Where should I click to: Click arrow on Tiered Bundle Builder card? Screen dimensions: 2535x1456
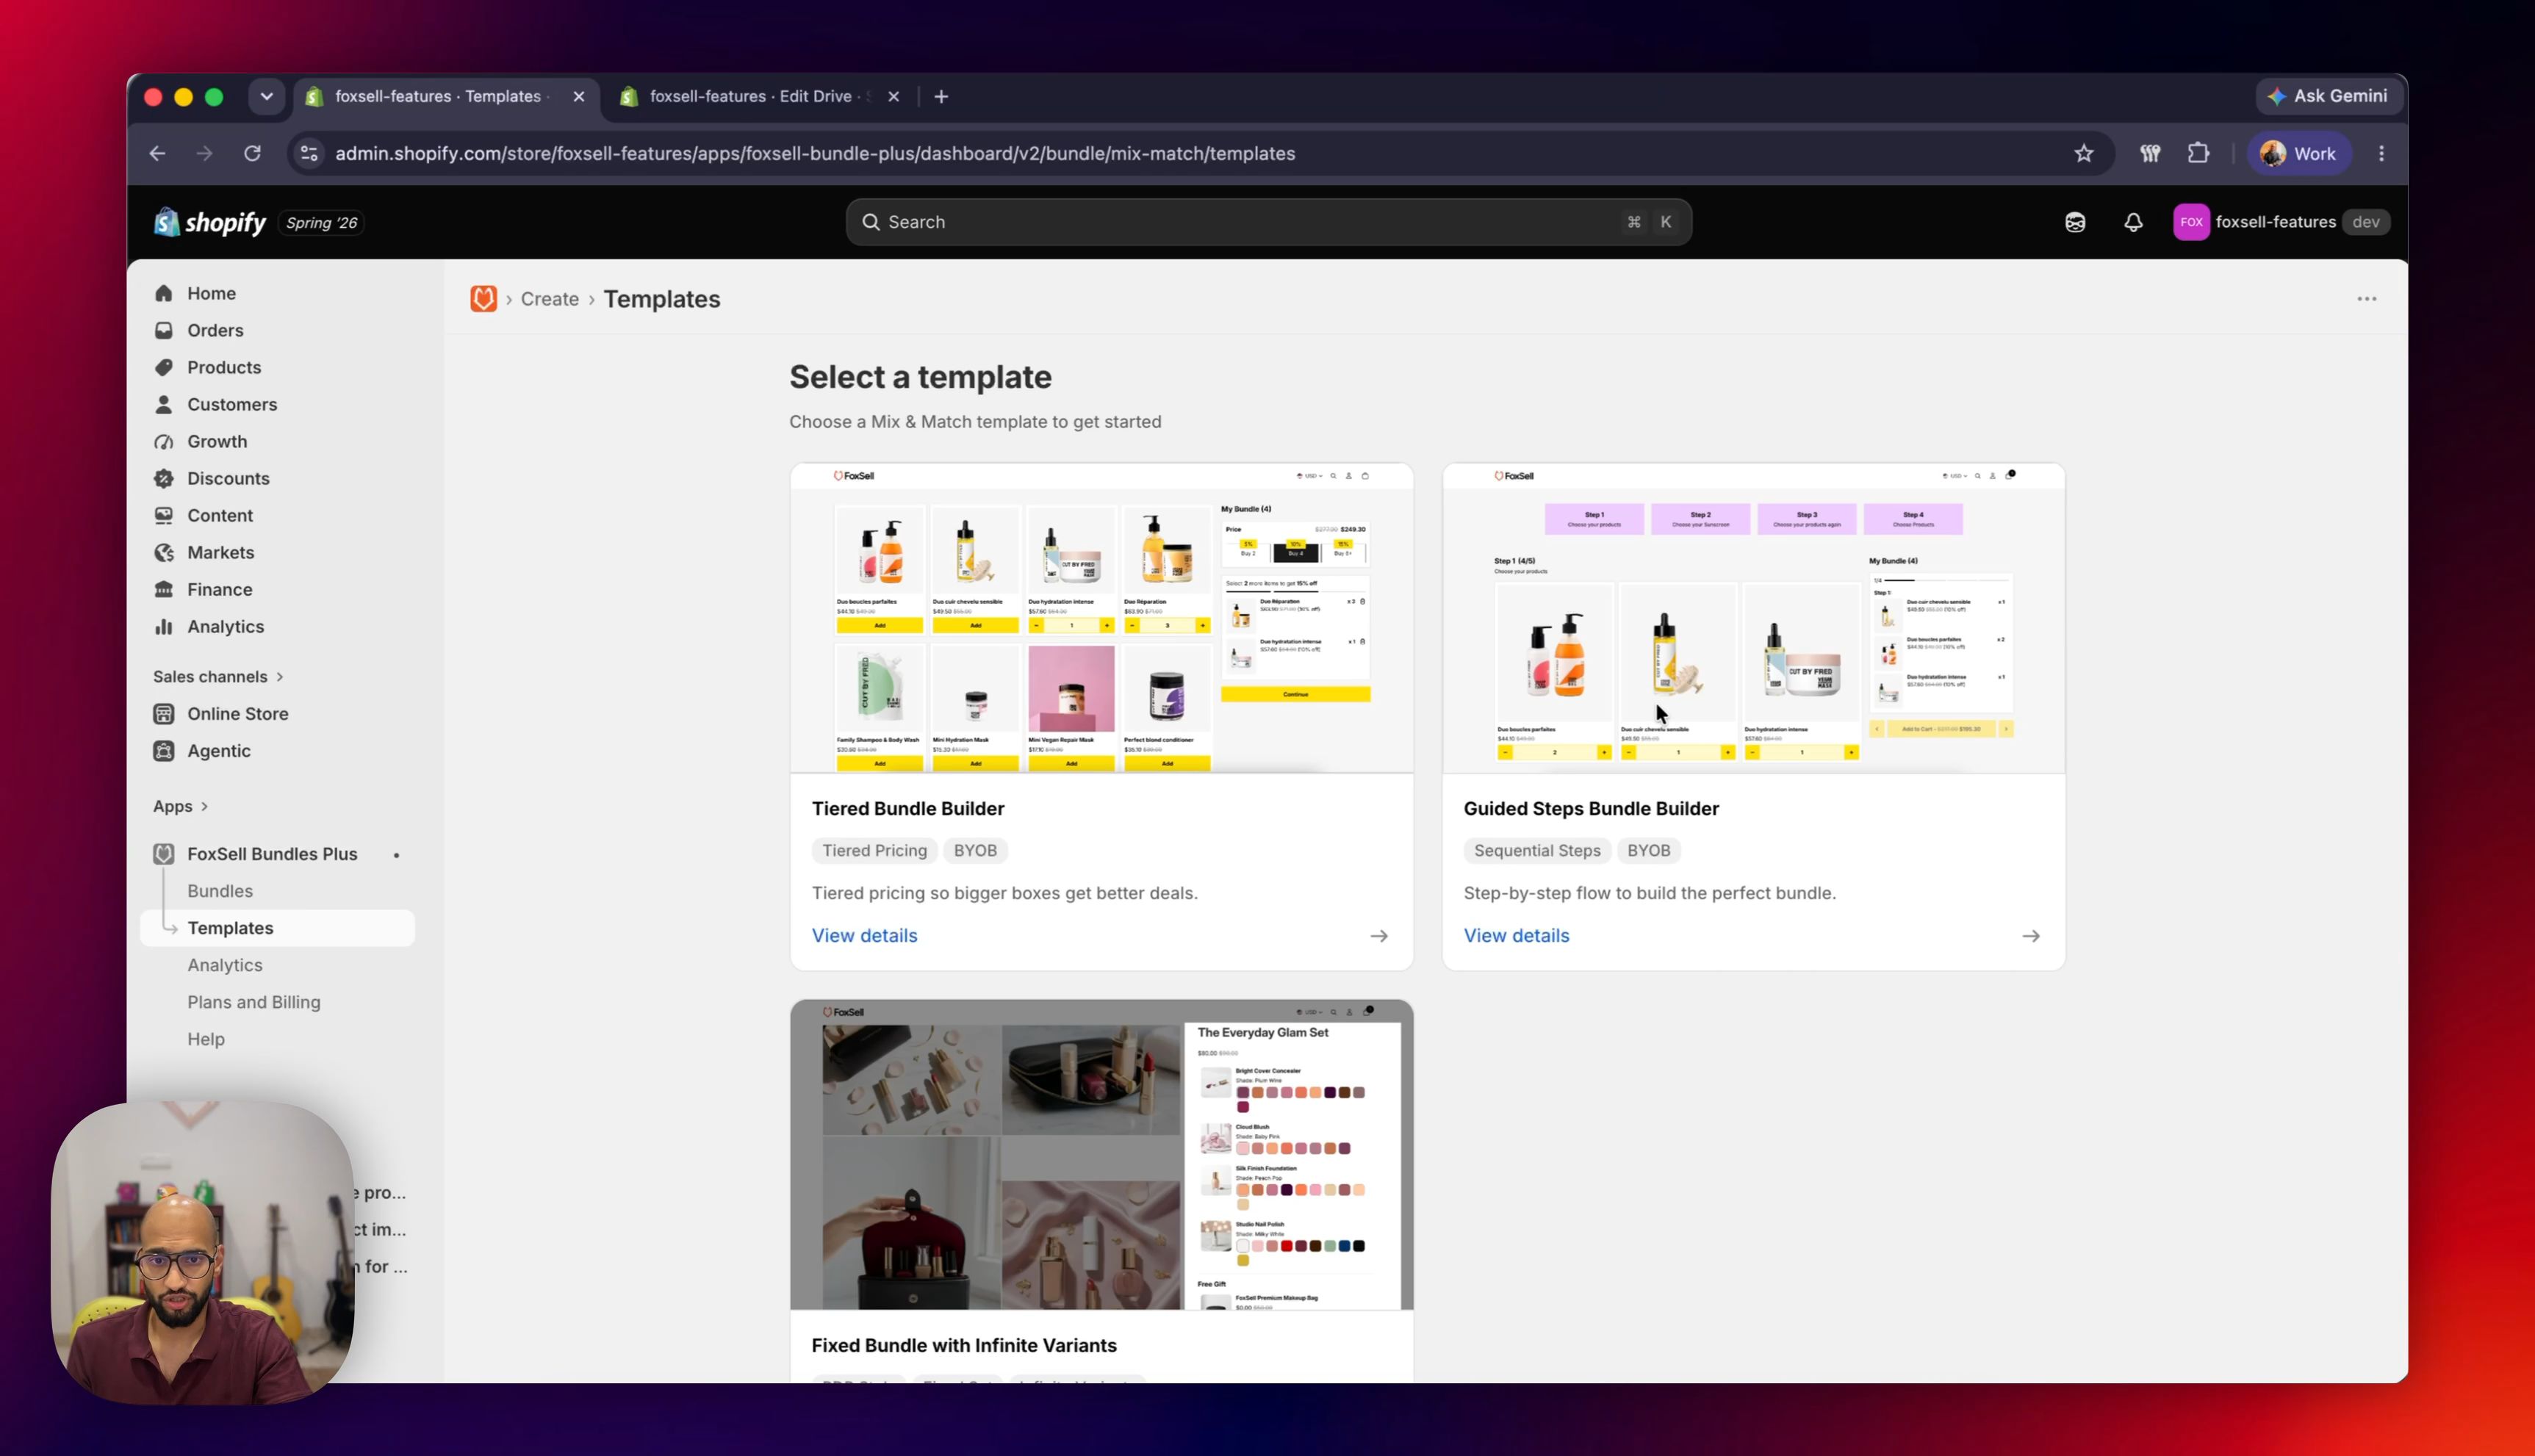click(x=1379, y=936)
